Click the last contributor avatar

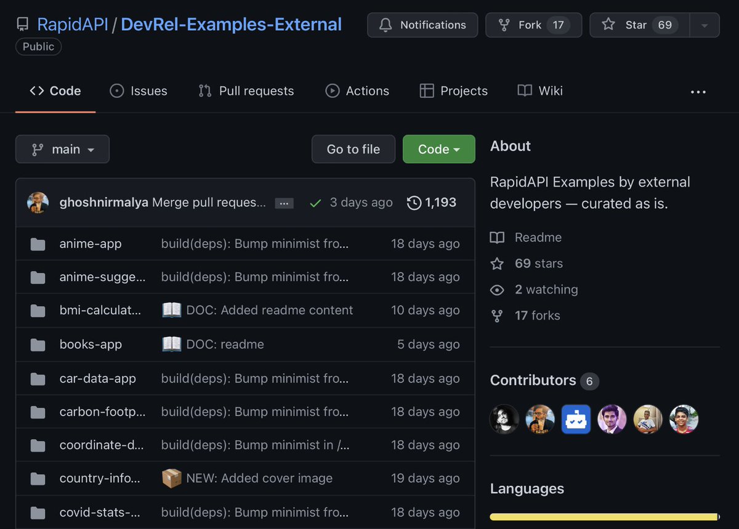pos(684,419)
